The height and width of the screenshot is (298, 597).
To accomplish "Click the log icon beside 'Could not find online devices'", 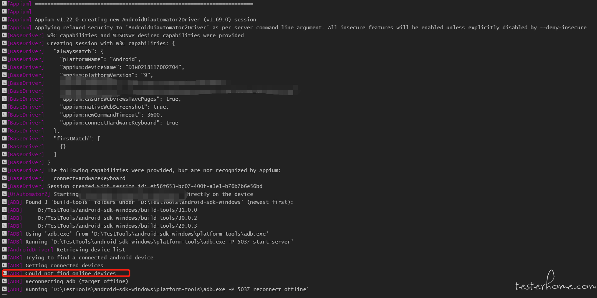I will click(x=4, y=273).
